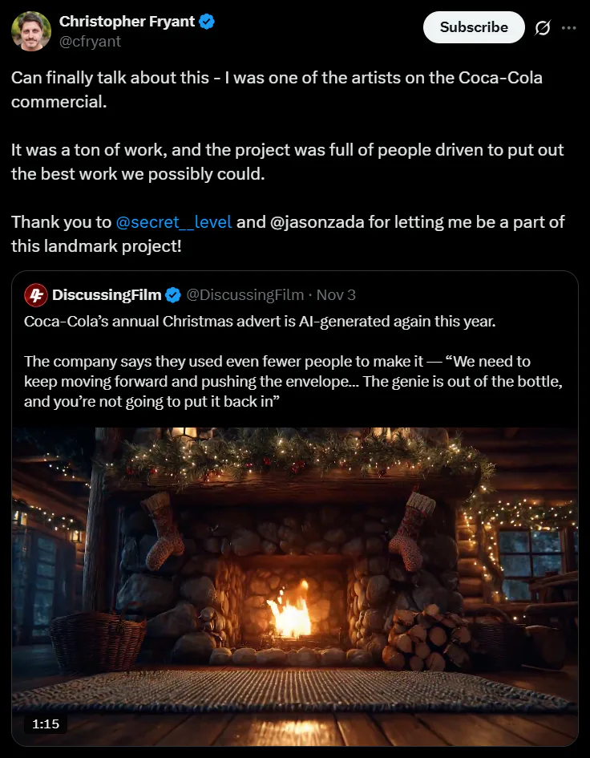Click the 1:15 video duration badge
The height and width of the screenshot is (758, 590).
(x=46, y=724)
